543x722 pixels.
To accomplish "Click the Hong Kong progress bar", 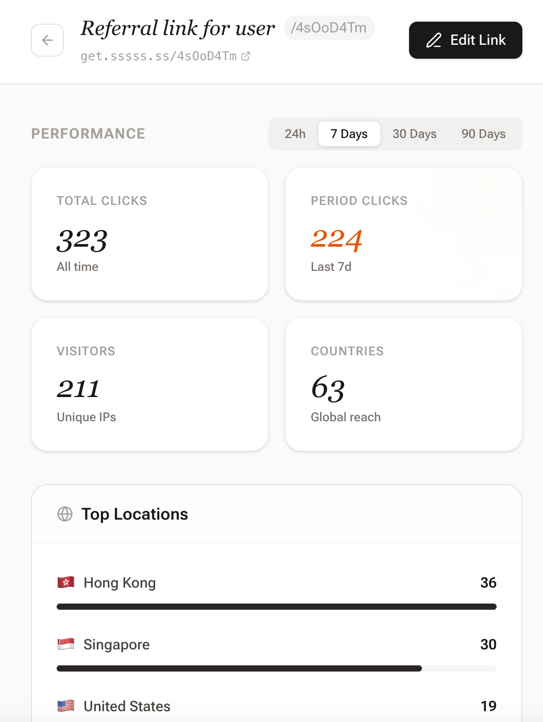I will click(277, 607).
